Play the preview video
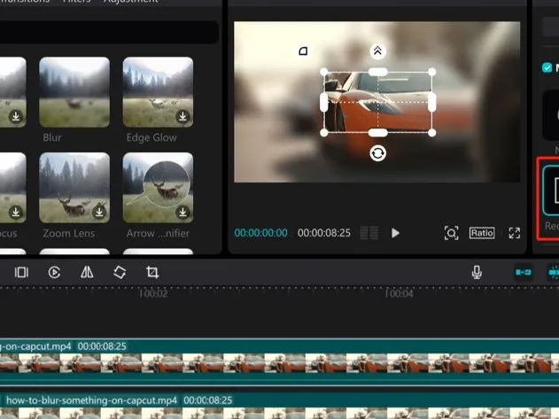559x419 pixels. click(x=395, y=233)
